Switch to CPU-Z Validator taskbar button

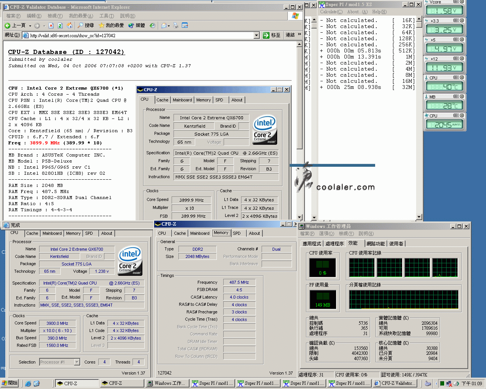coord(395,383)
